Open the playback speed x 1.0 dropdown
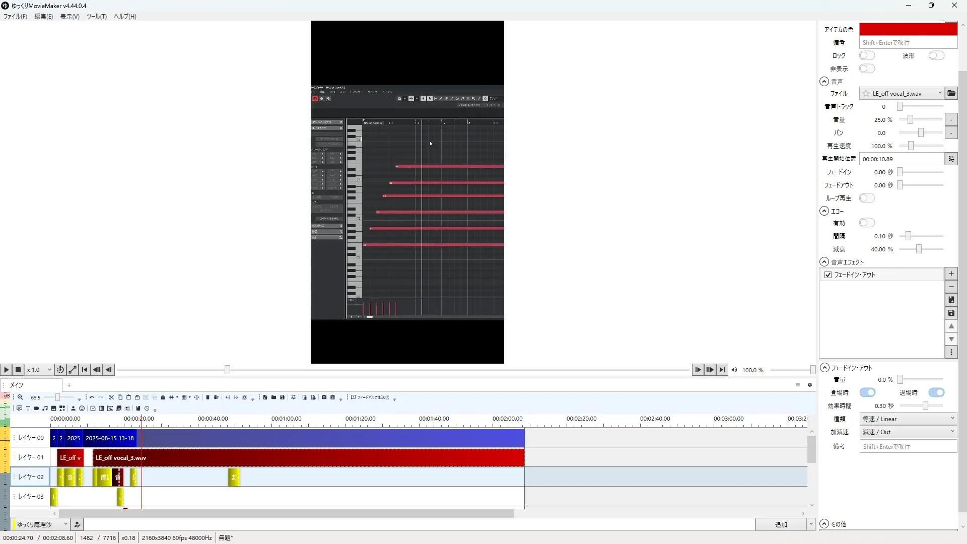The image size is (967, 544). (x=39, y=370)
